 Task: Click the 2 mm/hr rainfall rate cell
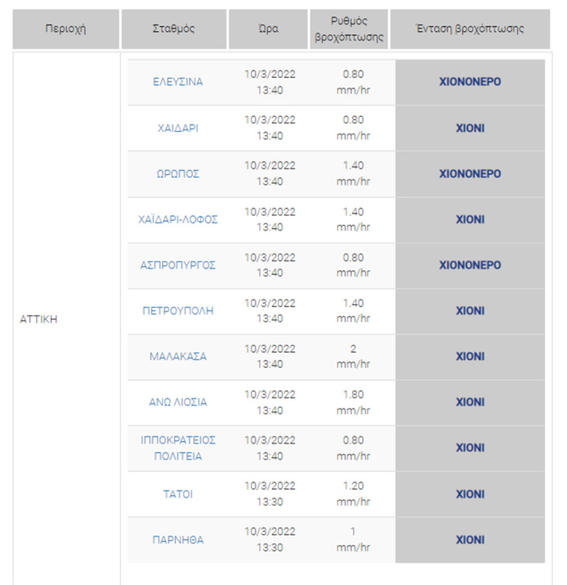(x=353, y=356)
